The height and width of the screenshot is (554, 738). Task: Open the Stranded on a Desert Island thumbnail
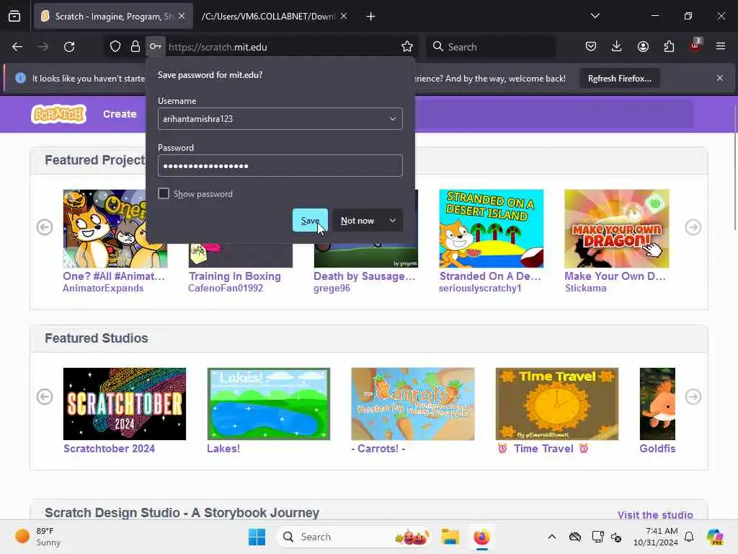[x=492, y=229]
